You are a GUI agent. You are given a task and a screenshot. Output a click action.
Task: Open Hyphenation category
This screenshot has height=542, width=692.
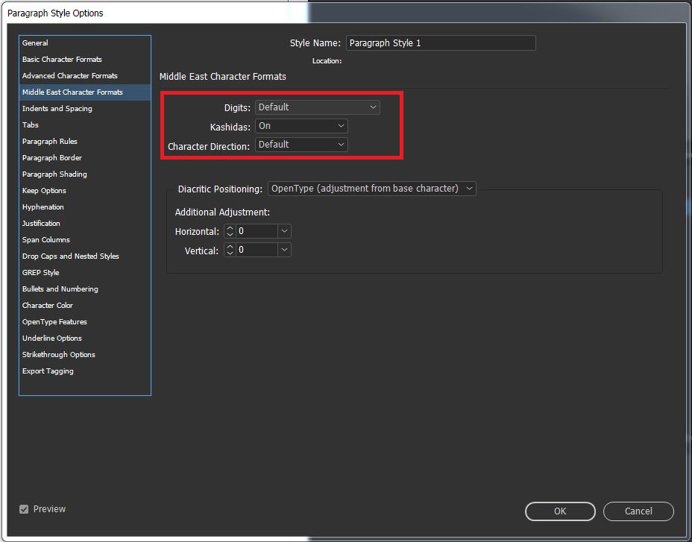(85, 207)
